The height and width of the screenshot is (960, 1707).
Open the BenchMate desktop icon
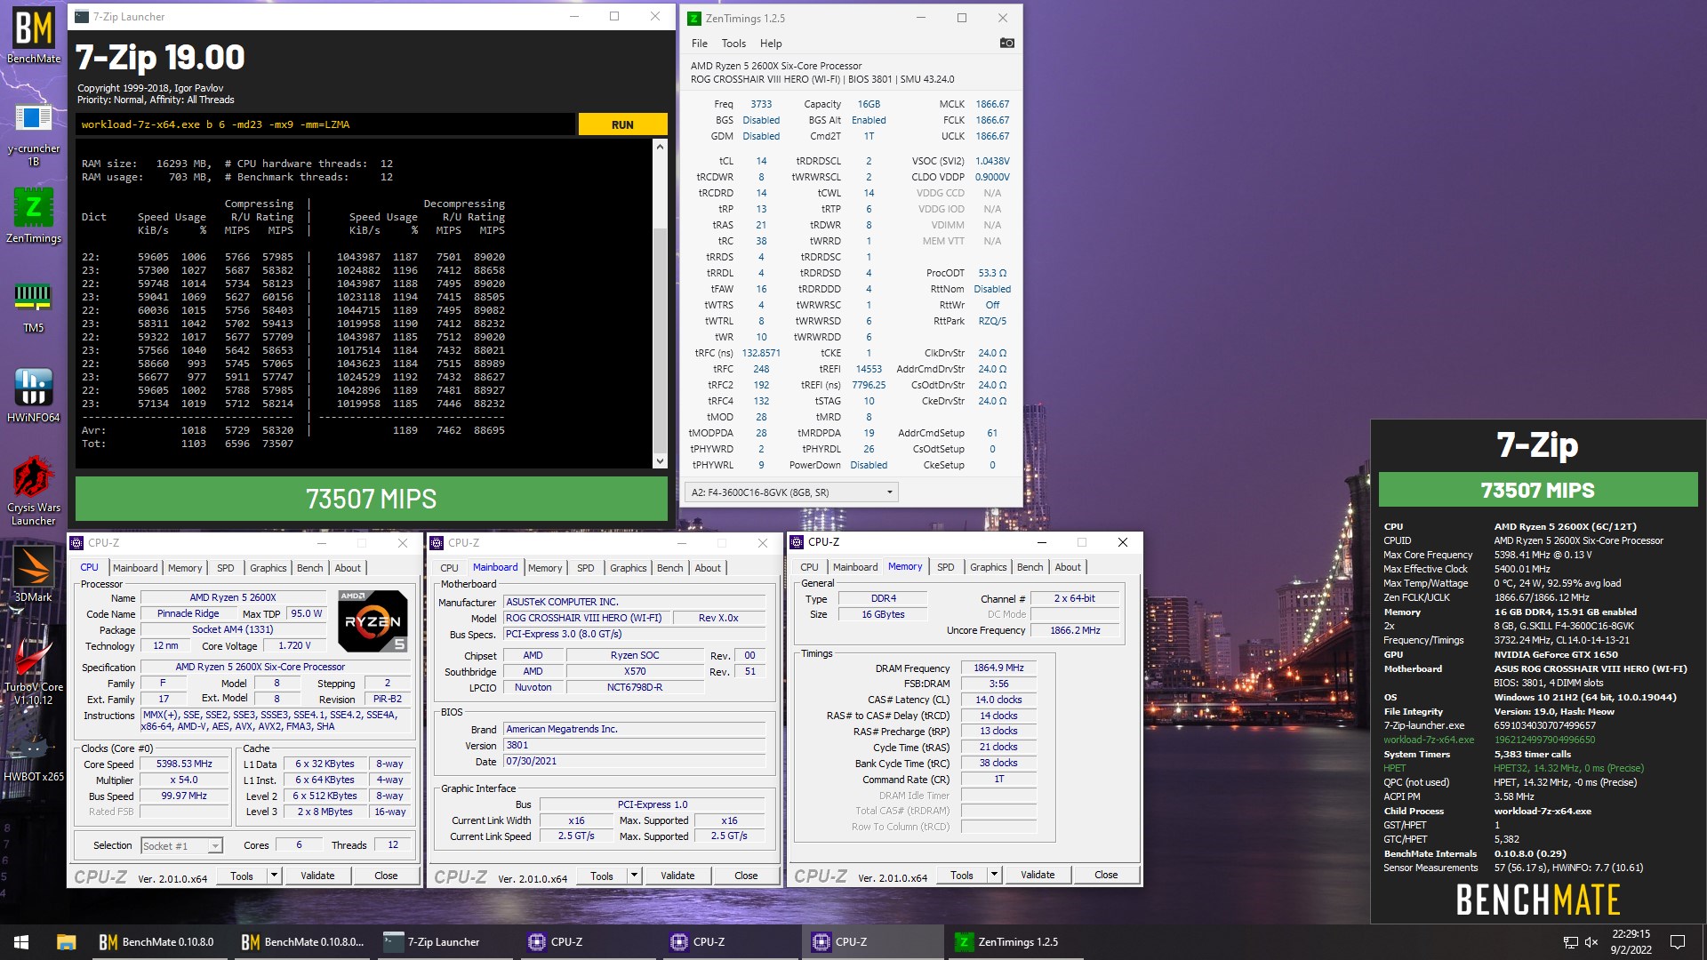34,36
